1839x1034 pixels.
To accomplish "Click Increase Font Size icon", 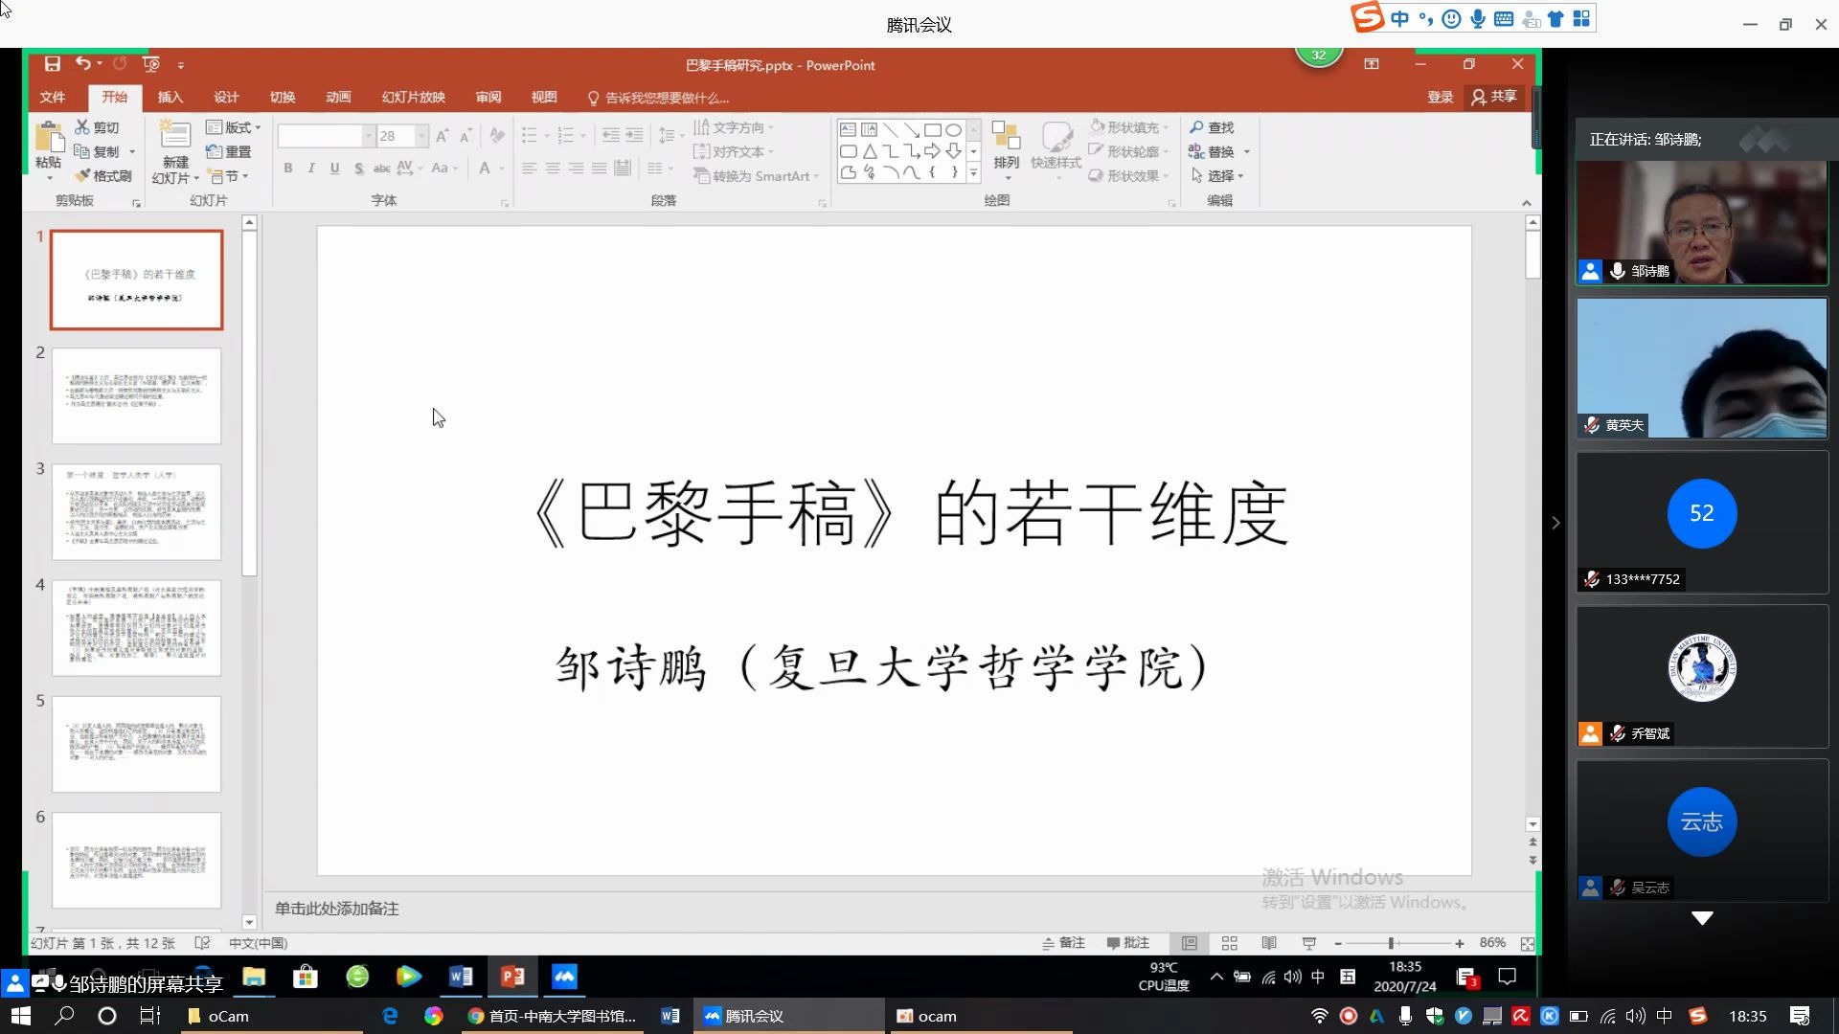I will [442, 136].
